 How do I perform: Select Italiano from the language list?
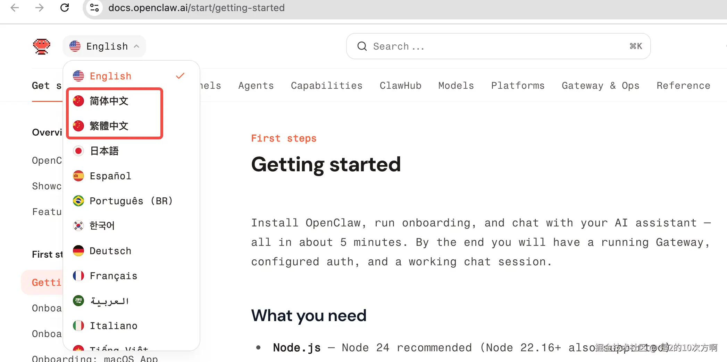(131, 326)
